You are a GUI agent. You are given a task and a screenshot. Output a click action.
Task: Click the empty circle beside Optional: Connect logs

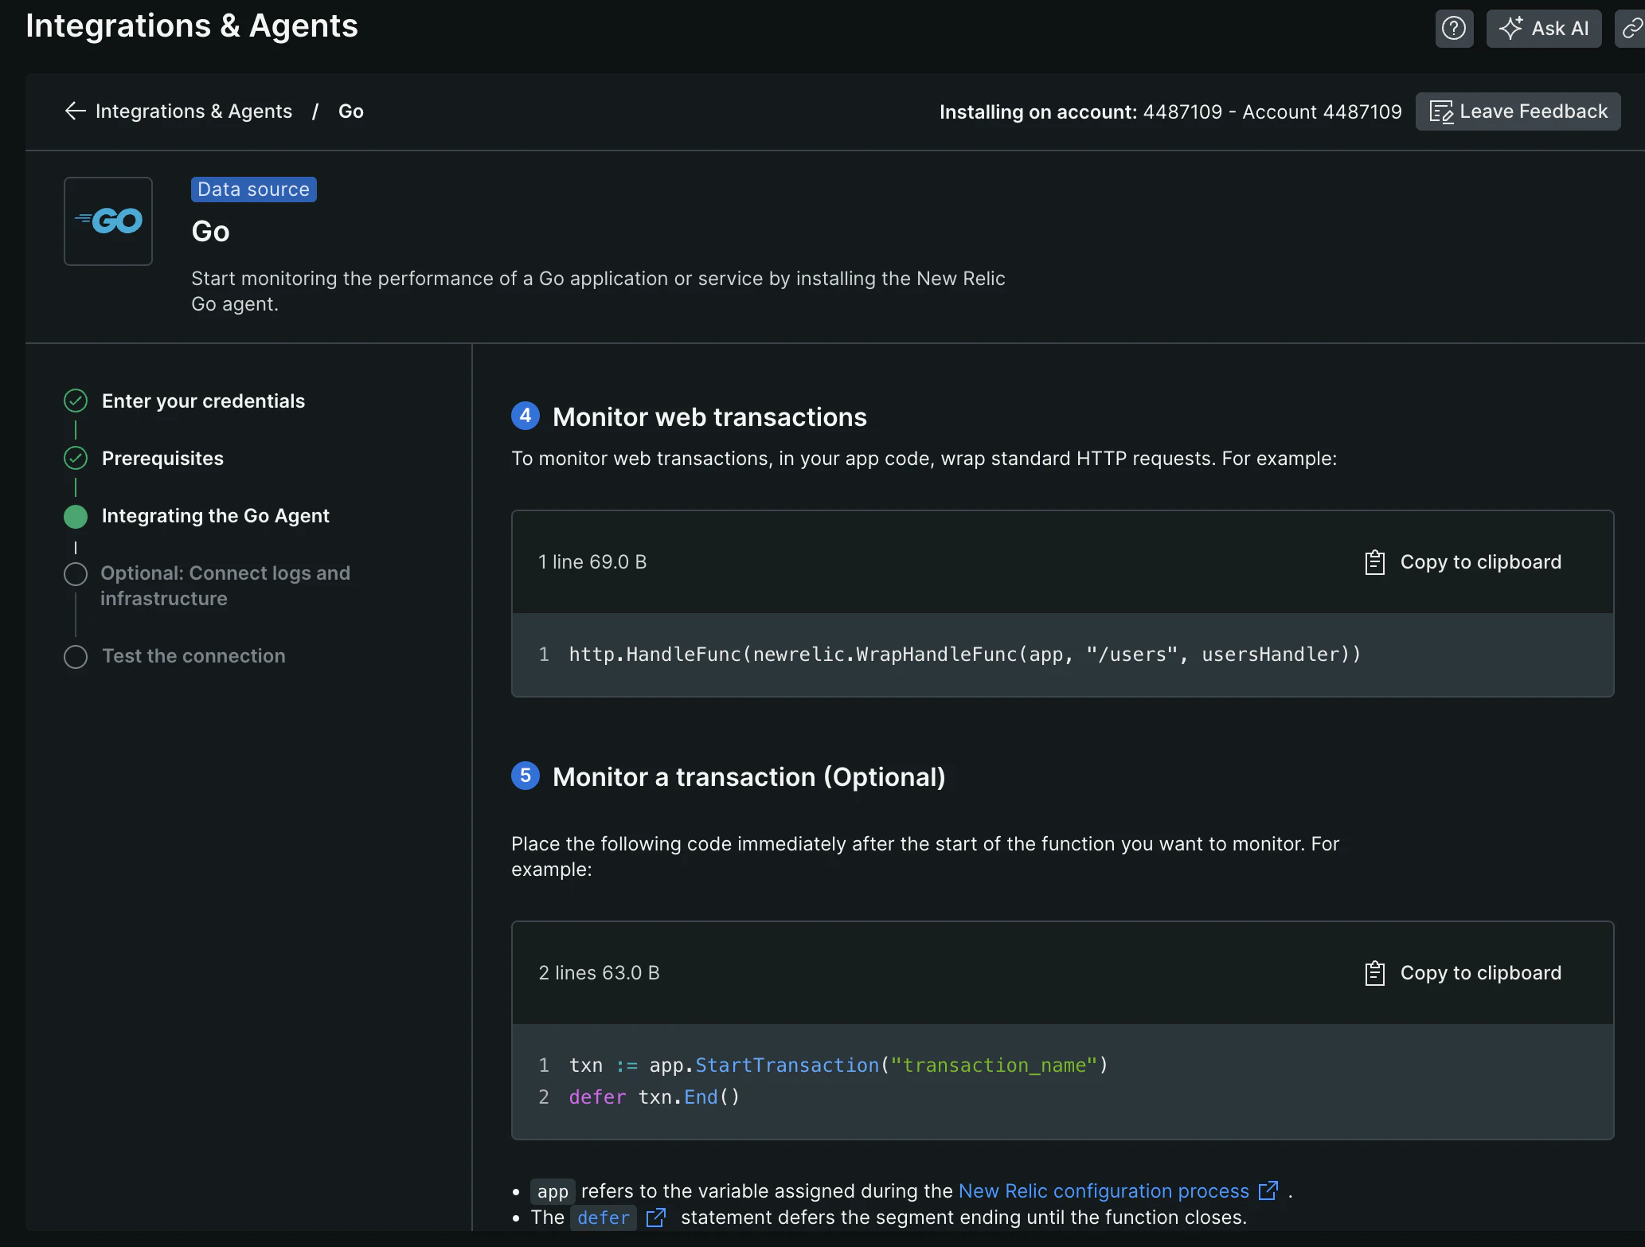(76, 574)
